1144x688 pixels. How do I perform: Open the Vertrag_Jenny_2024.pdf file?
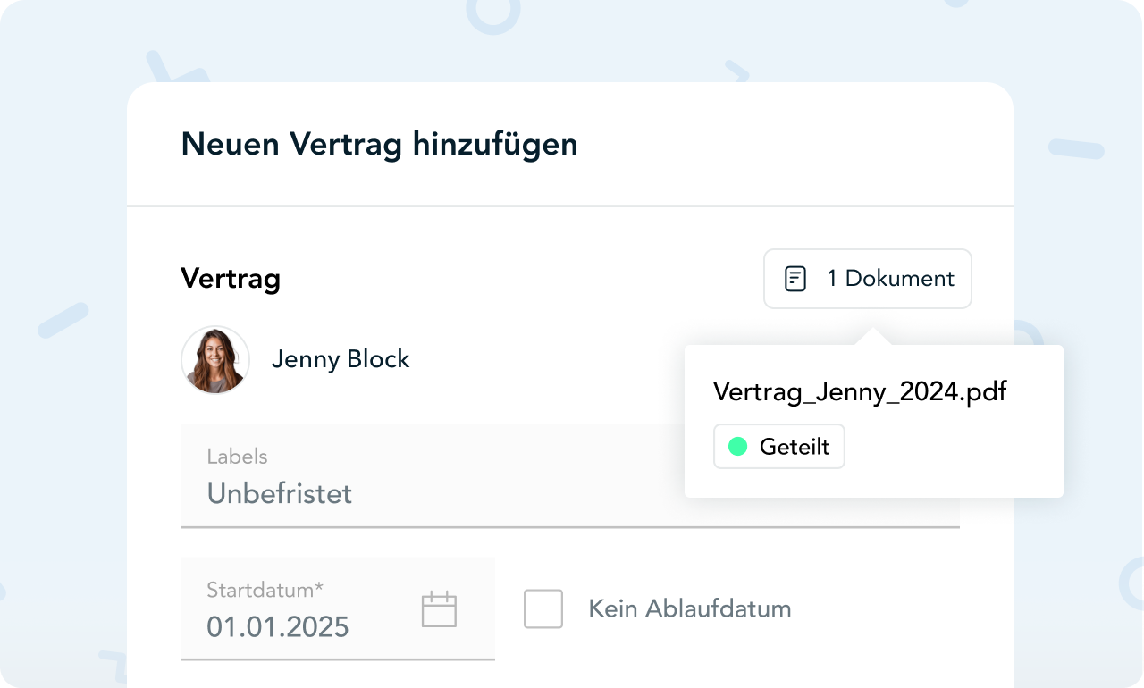(x=859, y=391)
